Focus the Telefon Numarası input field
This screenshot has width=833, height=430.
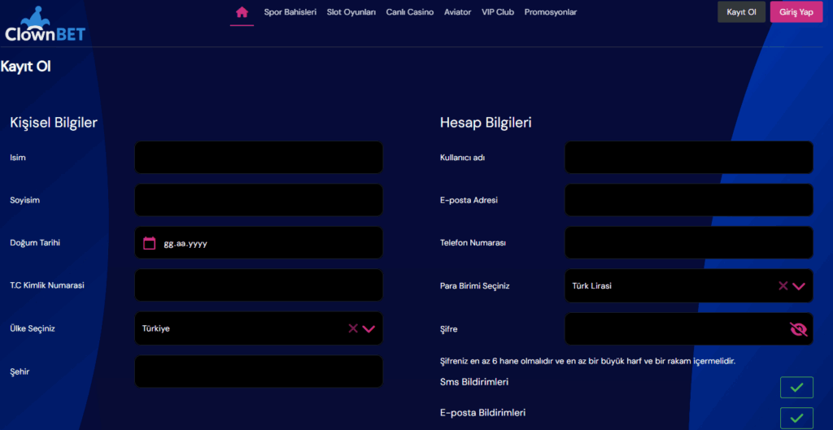pyautogui.click(x=688, y=242)
